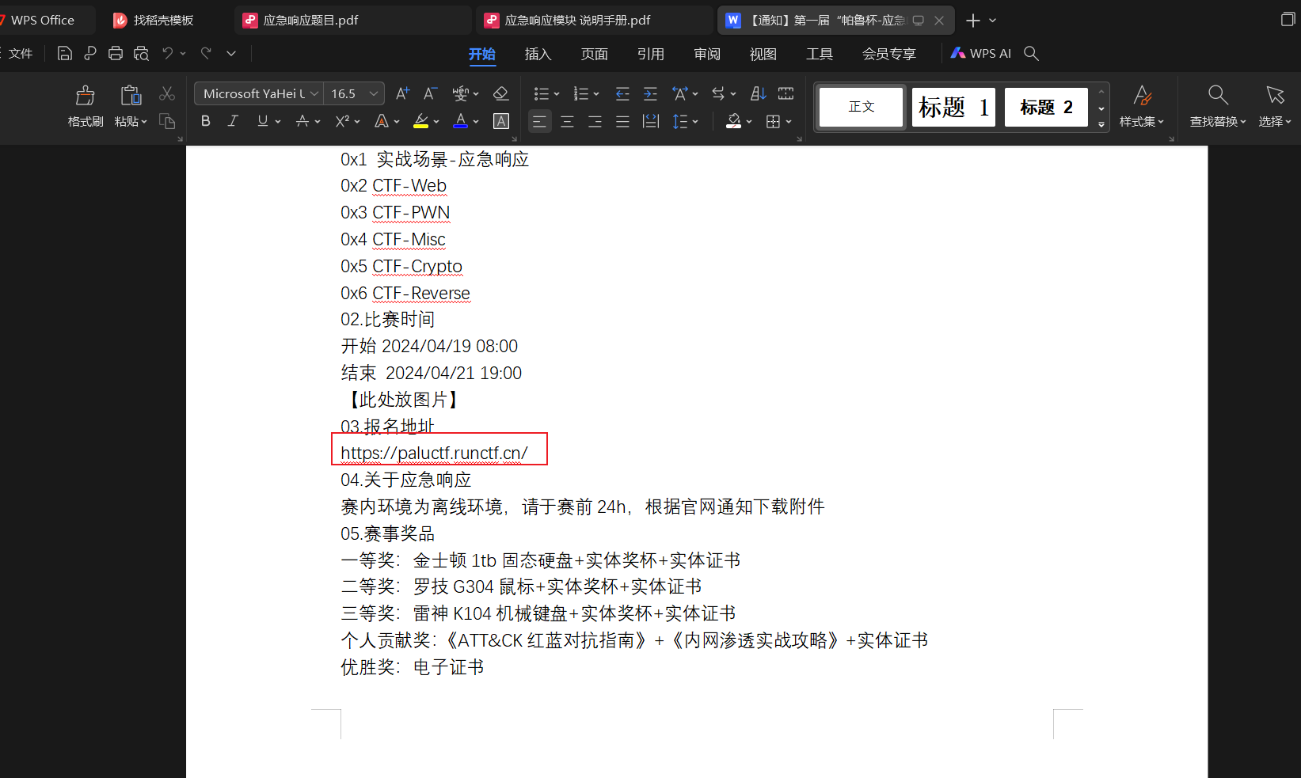Open the borders dropdown arrow
Viewport: 1301px width, 778px height.
pyautogui.click(x=789, y=122)
